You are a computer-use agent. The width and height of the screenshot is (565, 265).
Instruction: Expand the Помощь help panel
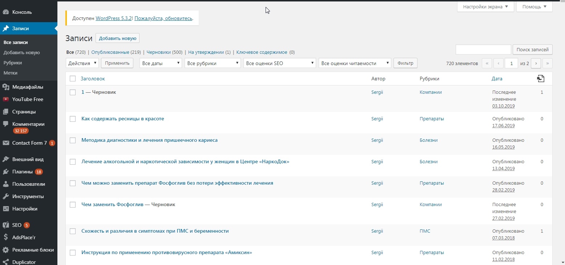(x=534, y=7)
